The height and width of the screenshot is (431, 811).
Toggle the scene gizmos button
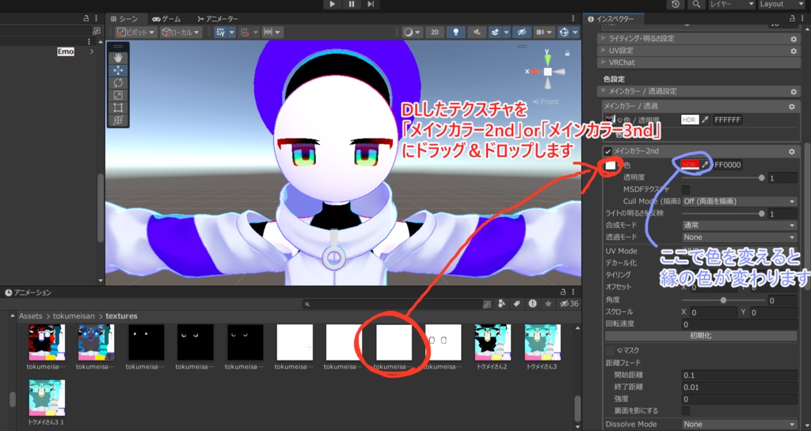point(564,32)
